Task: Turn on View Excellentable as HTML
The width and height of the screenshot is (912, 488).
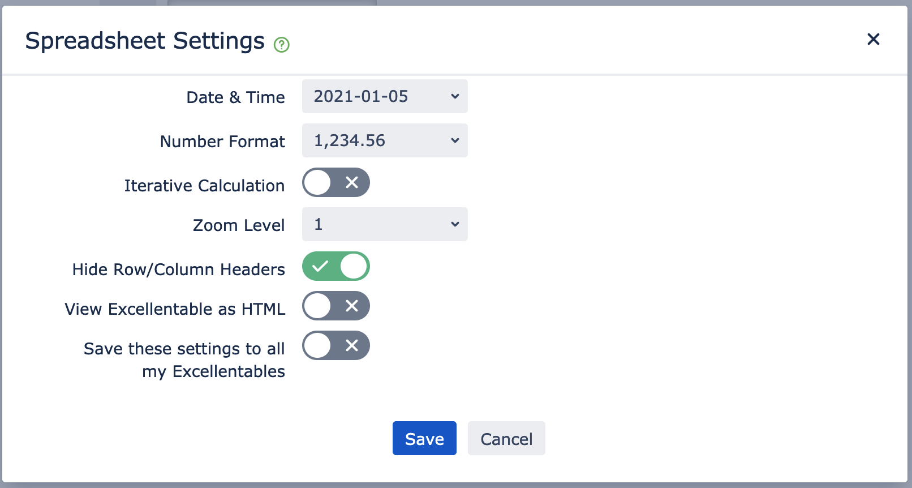Action: [x=336, y=306]
